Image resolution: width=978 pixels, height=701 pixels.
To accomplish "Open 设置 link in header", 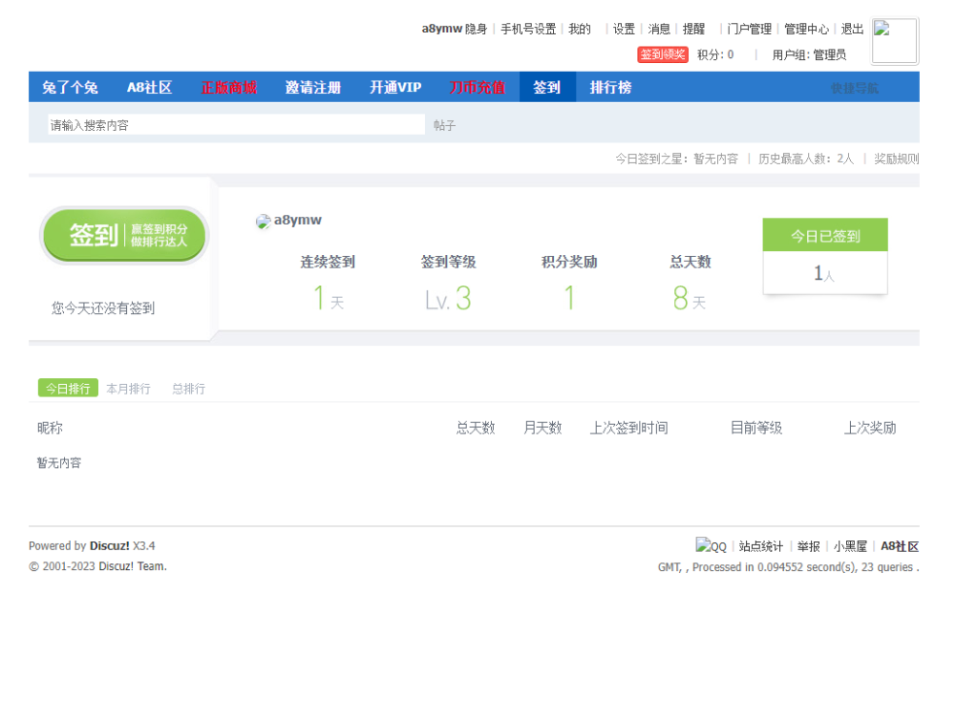I will [624, 29].
